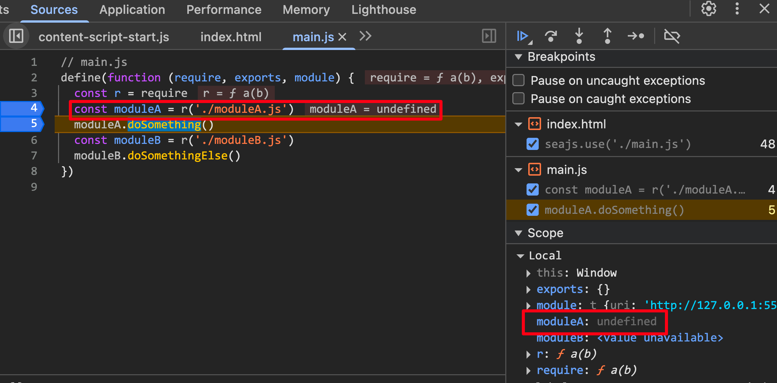Step into next function call

pos(579,36)
